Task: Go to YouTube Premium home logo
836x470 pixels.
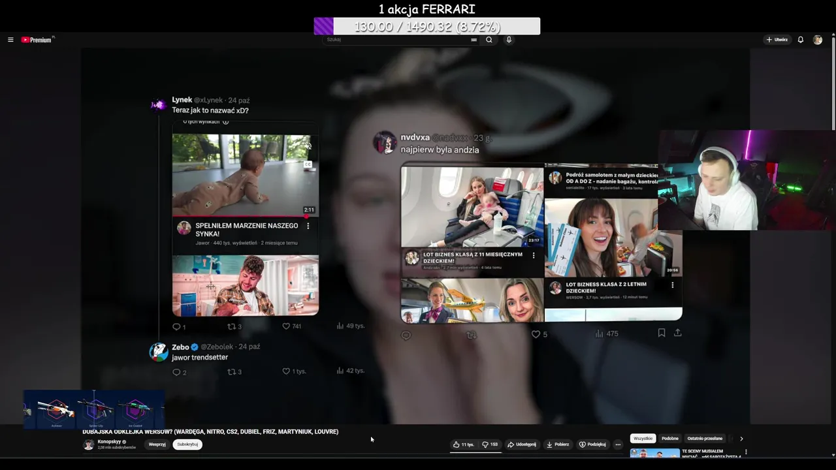Action: coord(37,40)
